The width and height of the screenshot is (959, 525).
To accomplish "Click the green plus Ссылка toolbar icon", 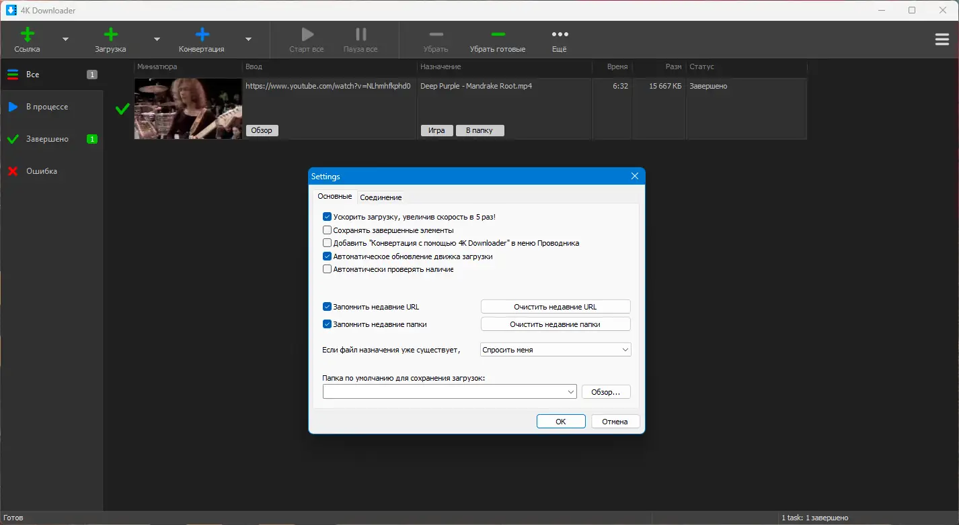I will (28, 34).
